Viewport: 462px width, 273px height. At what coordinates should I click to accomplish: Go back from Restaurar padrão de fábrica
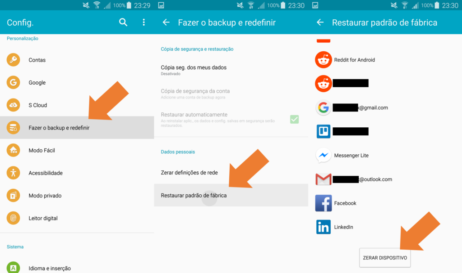click(320, 22)
